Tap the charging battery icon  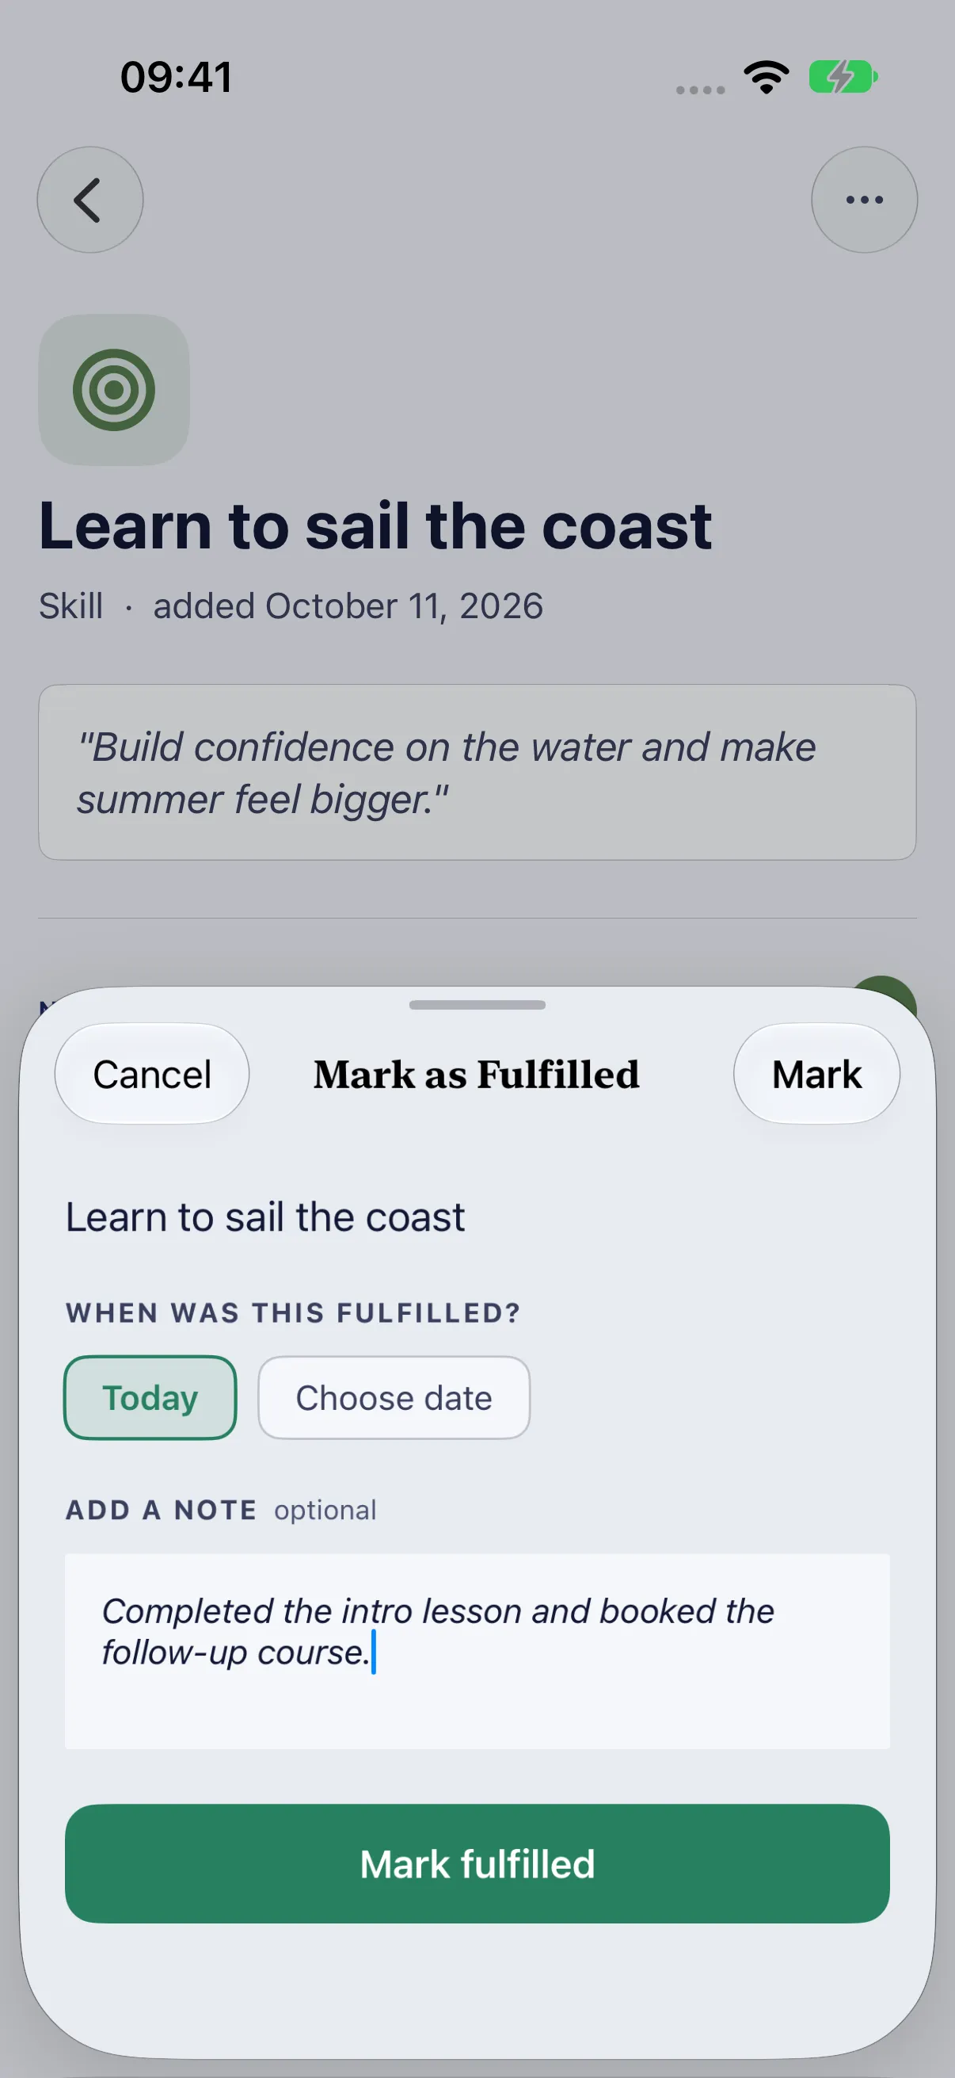click(843, 78)
